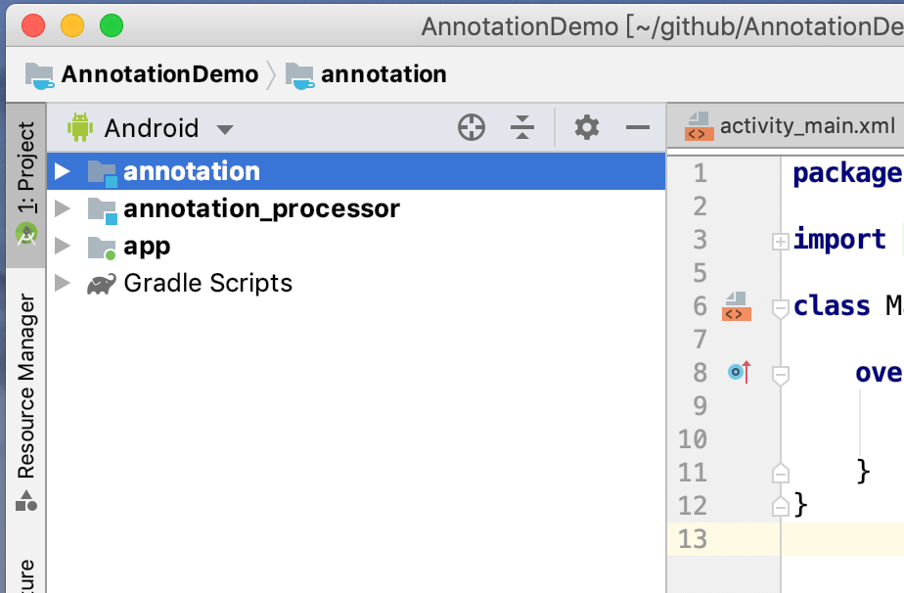Image resolution: width=904 pixels, height=593 pixels.
Task: Click the Collapse All icon
Action: pyautogui.click(x=523, y=127)
